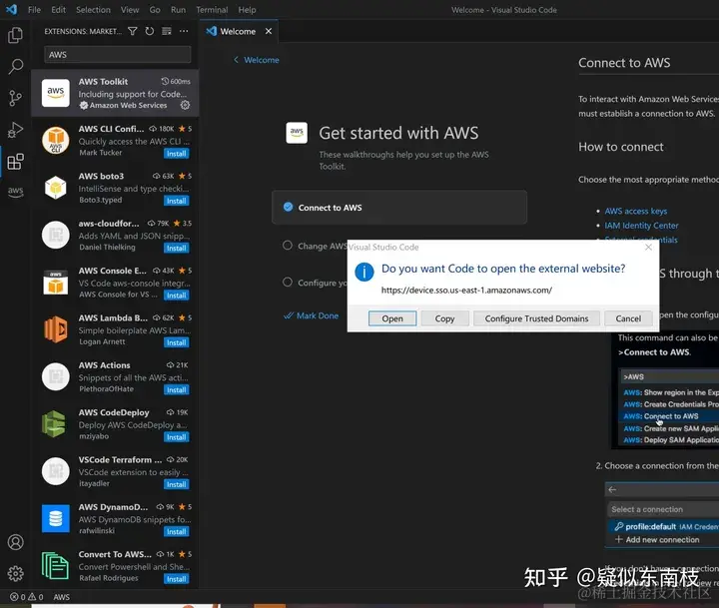Install AWS CLI Configure extension
Viewport: 719px width, 608px height.
177,154
